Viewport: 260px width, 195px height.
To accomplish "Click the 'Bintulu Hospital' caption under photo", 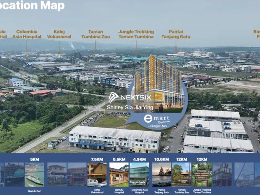I will pos(119,191).
